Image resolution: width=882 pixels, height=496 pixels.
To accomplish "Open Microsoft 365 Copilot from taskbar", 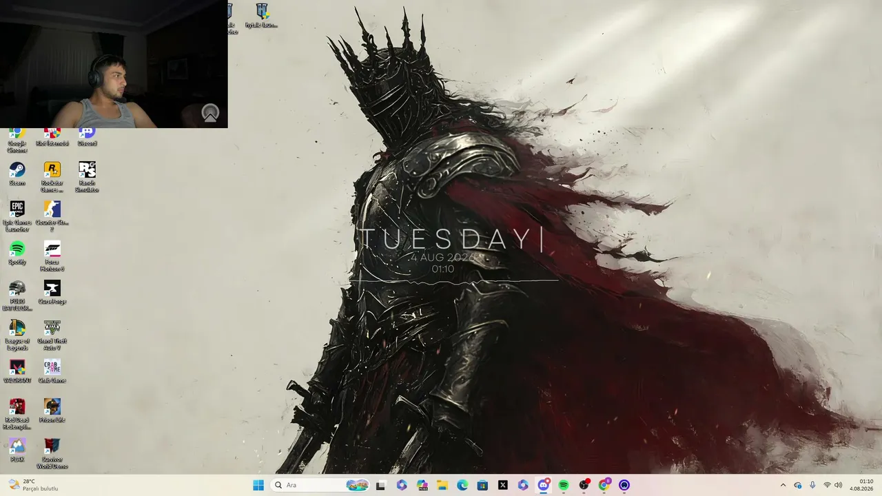I will 422,485.
